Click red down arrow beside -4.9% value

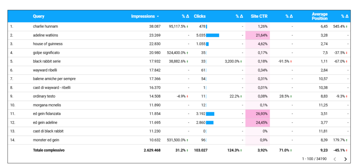click(188, 96)
